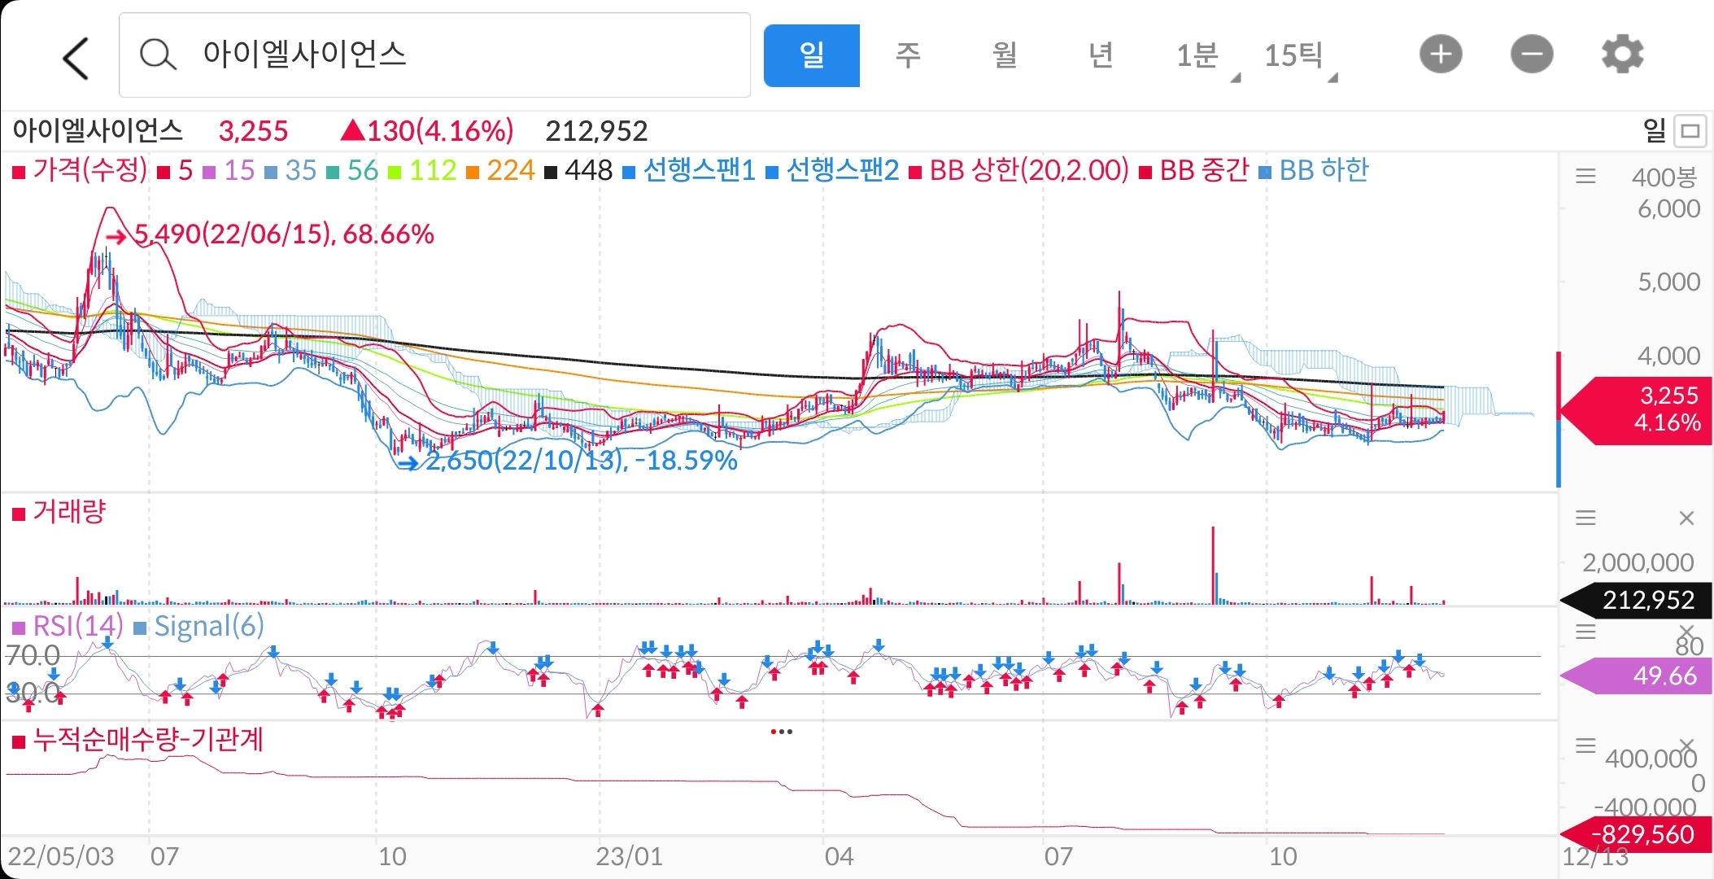Click the current price tag 3,255 4.16%

click(1635, 409)
